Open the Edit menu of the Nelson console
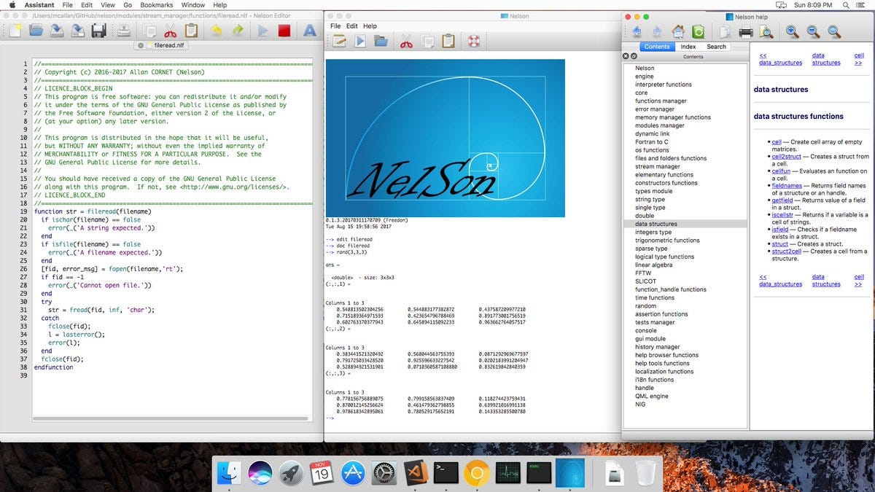This screenshot has width=875, height=492. coord(352,25)
